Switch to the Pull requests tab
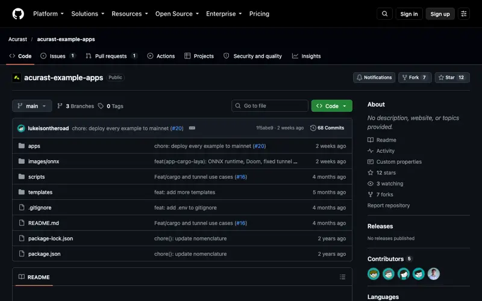The image size is (482, 301). tap(111, 56)
